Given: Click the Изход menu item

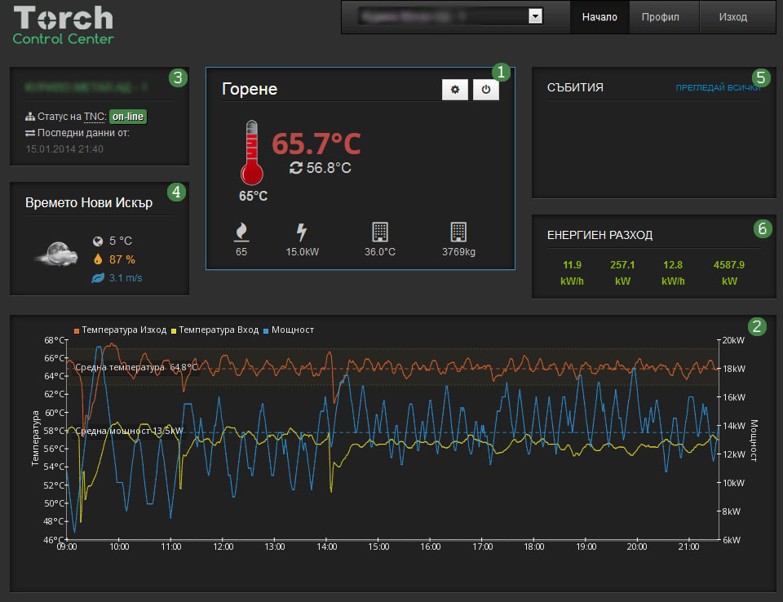Looking at the screenshot, I should tap(733, 17).
